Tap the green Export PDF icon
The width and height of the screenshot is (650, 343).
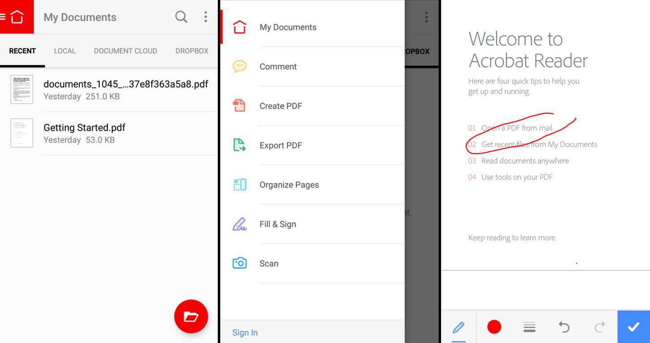[239, 145]
